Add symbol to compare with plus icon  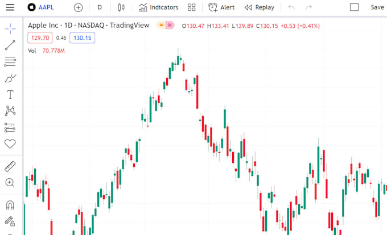tap(78, 7)
